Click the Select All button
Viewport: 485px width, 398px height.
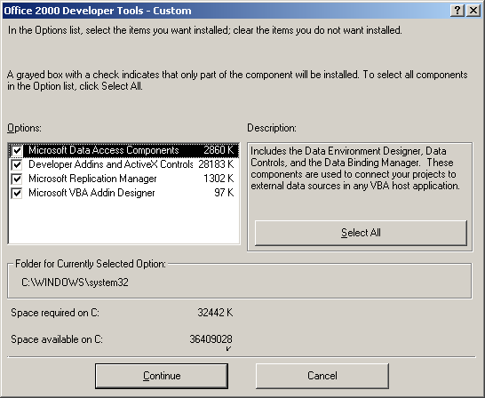pos(361,233)
